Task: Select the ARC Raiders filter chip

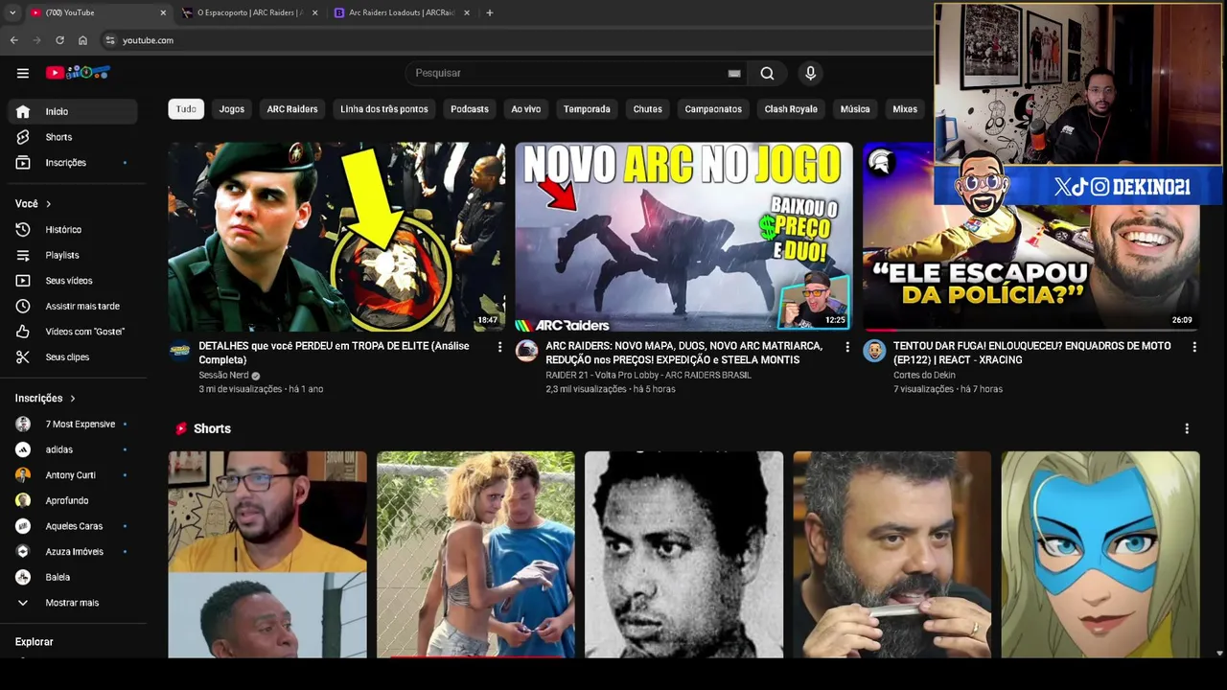Action: (x=292, y=109)
